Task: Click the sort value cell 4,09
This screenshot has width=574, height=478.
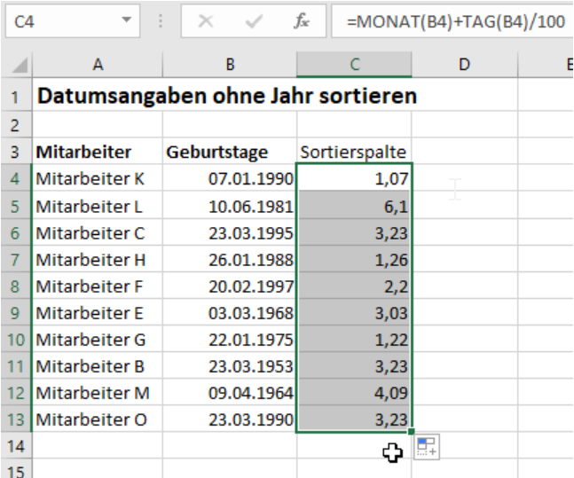Action: click(x=354, y=392)
